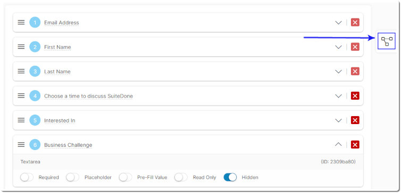Delete the Interested In field
401x193 pixels.
point(355,120)
